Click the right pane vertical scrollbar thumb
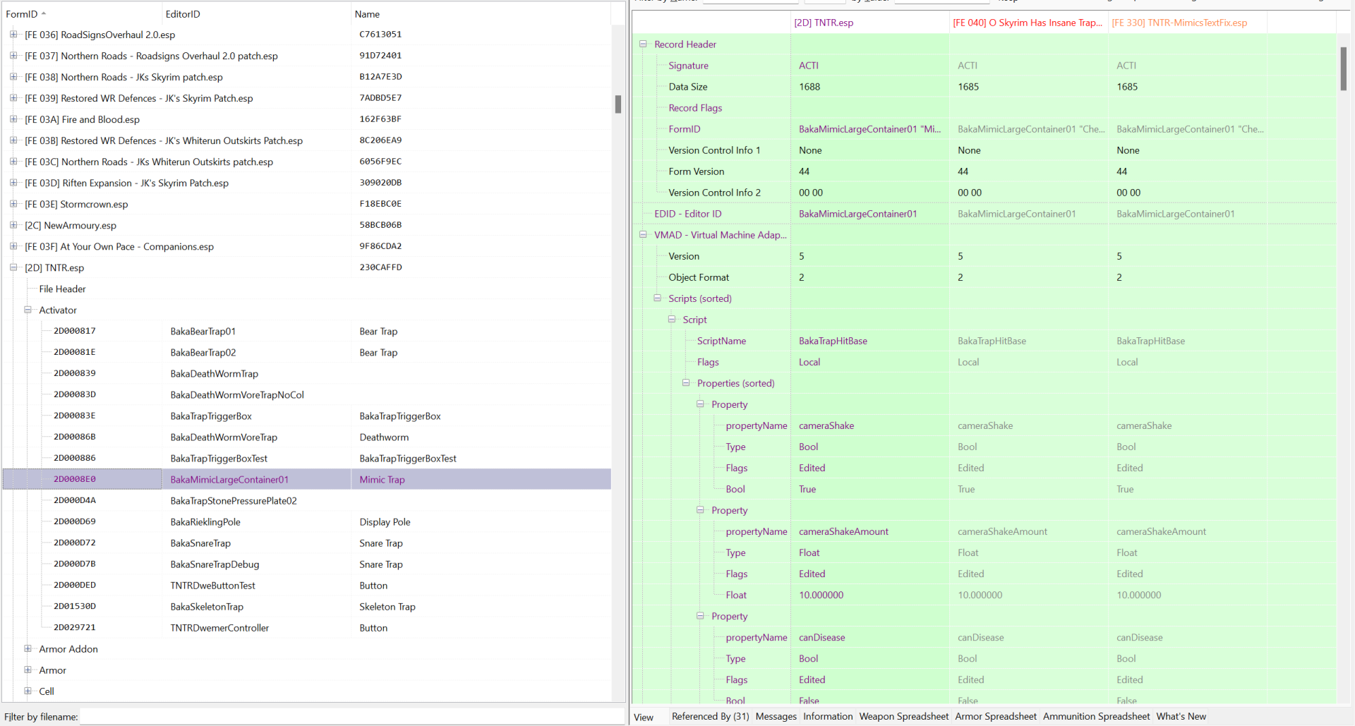Image resolution: width=1355 pixels, height=726 pixels. coord(1344,68)
